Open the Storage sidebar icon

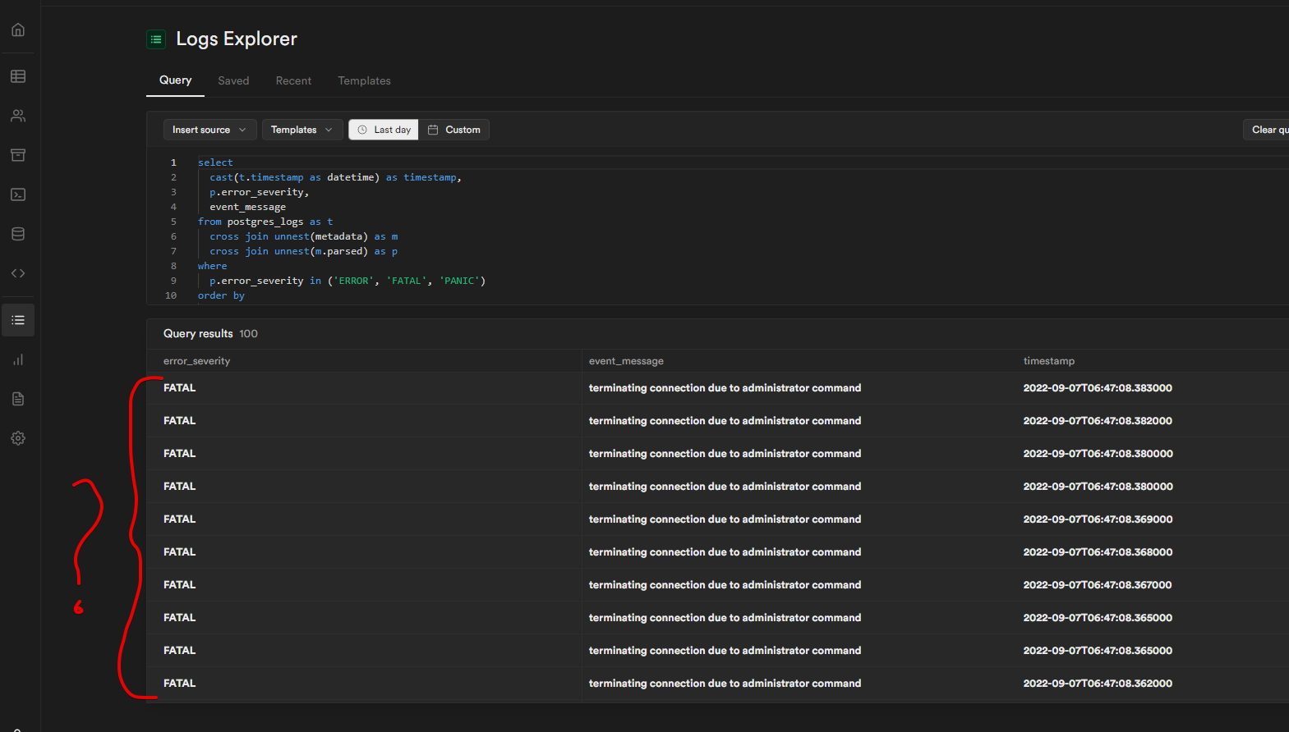18,155
